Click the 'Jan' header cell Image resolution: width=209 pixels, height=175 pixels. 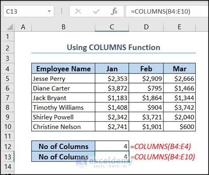pos(112,69)
